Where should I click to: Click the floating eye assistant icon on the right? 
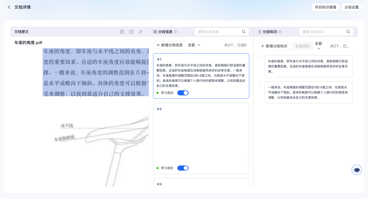click(x=357, y=170)
